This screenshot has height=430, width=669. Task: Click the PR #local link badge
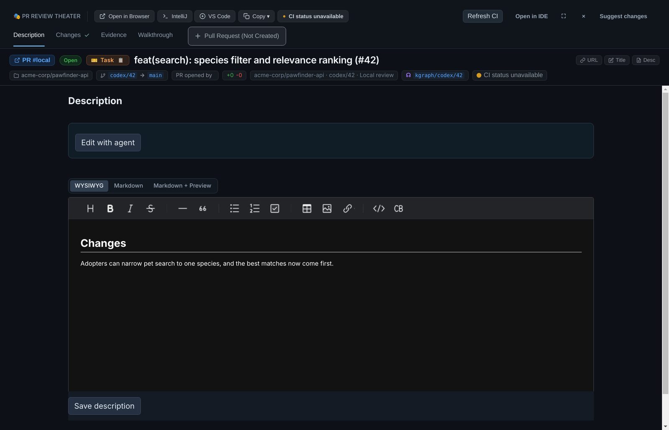tap(32, 60)
